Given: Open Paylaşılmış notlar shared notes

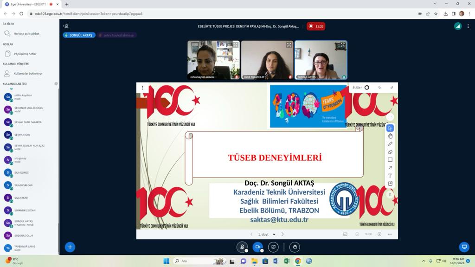Looking at the screenshot, I should pyautogui.click(x=25, y=54).
